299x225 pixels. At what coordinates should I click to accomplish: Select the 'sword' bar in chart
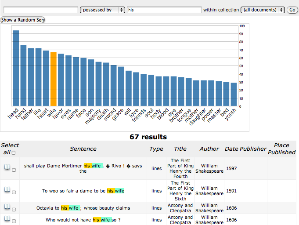[x=113, y=86]
